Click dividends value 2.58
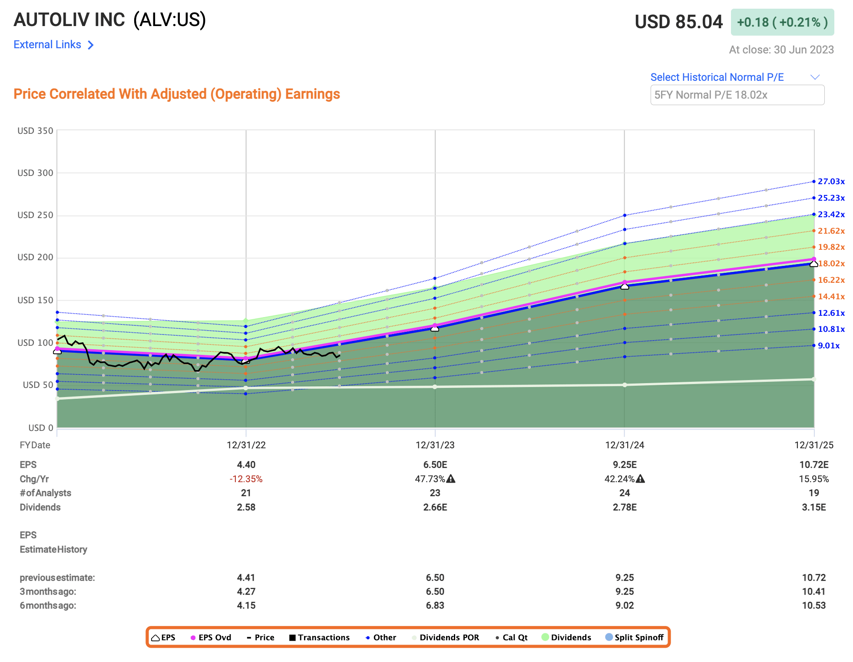The image size is (853, 662). point(246,507)
